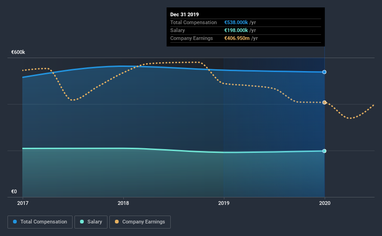This screenshot has height=236, width=382.
Task: Click the Salary label in tooltip
Action: click(178, 30)
